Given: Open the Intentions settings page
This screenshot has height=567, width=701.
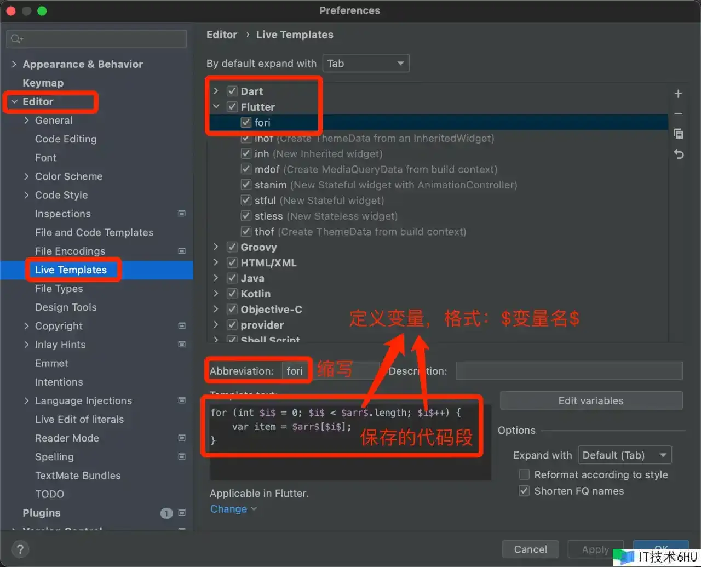Looking at the screenshot, I should point(59,382).
